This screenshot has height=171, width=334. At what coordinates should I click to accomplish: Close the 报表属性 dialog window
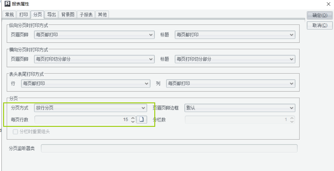(x=328, y=4)
